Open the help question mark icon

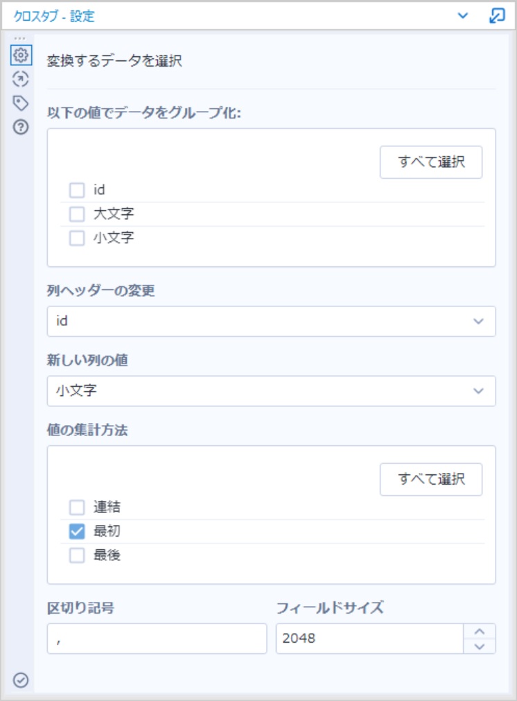coord(21,128)
